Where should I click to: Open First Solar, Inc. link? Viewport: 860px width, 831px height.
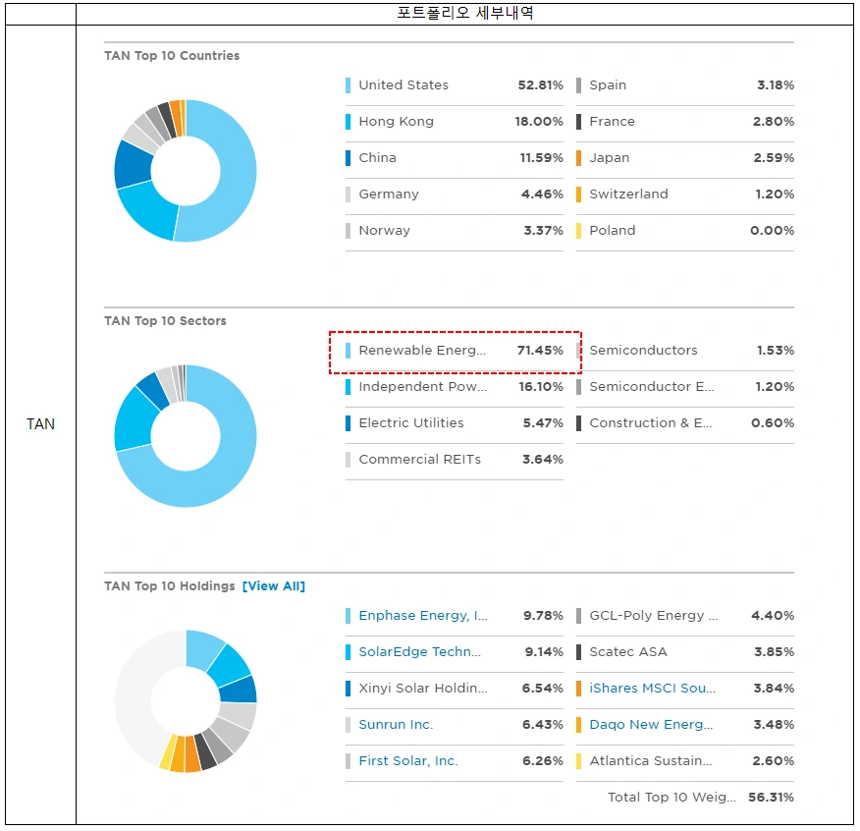(408, 760)
